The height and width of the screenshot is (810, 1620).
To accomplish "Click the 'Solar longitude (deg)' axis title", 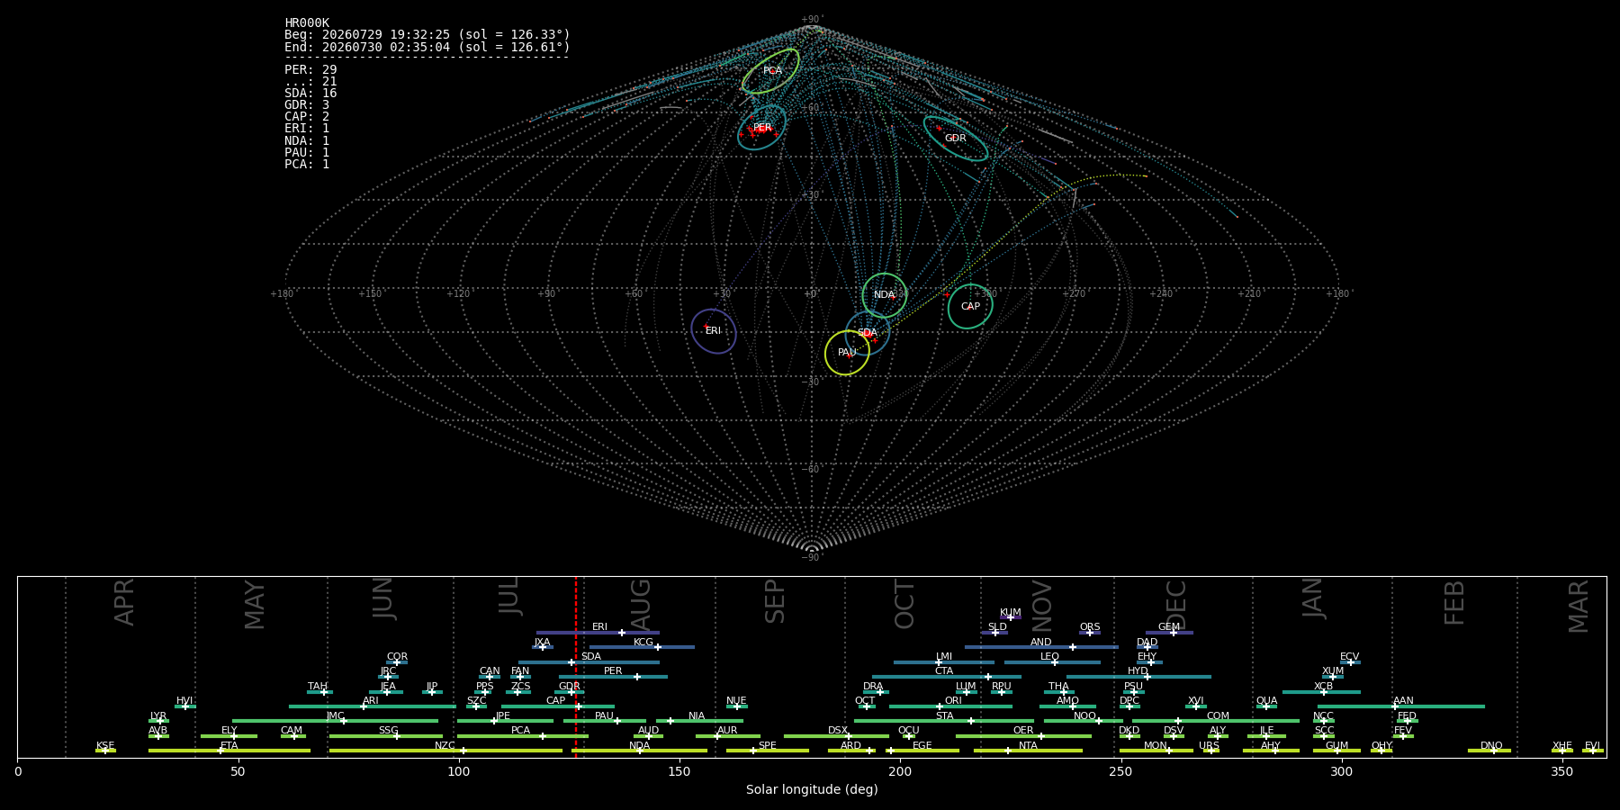I will coord(812,789).
